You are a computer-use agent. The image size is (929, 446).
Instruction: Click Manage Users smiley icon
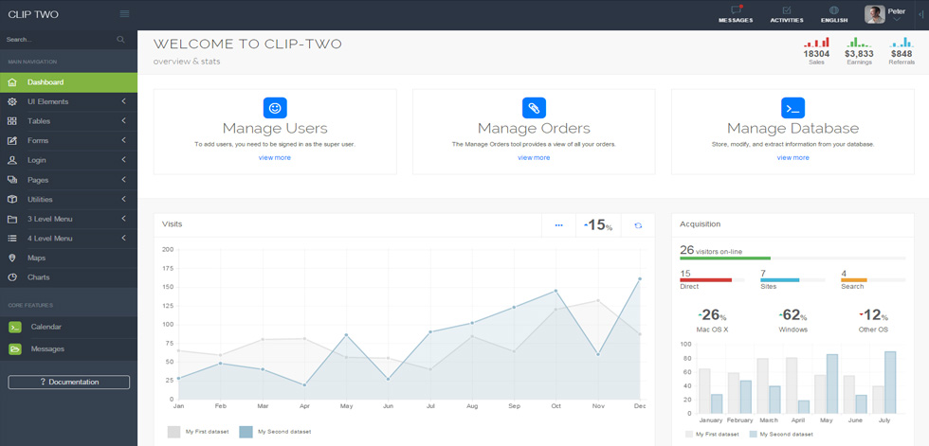point(275,108)
